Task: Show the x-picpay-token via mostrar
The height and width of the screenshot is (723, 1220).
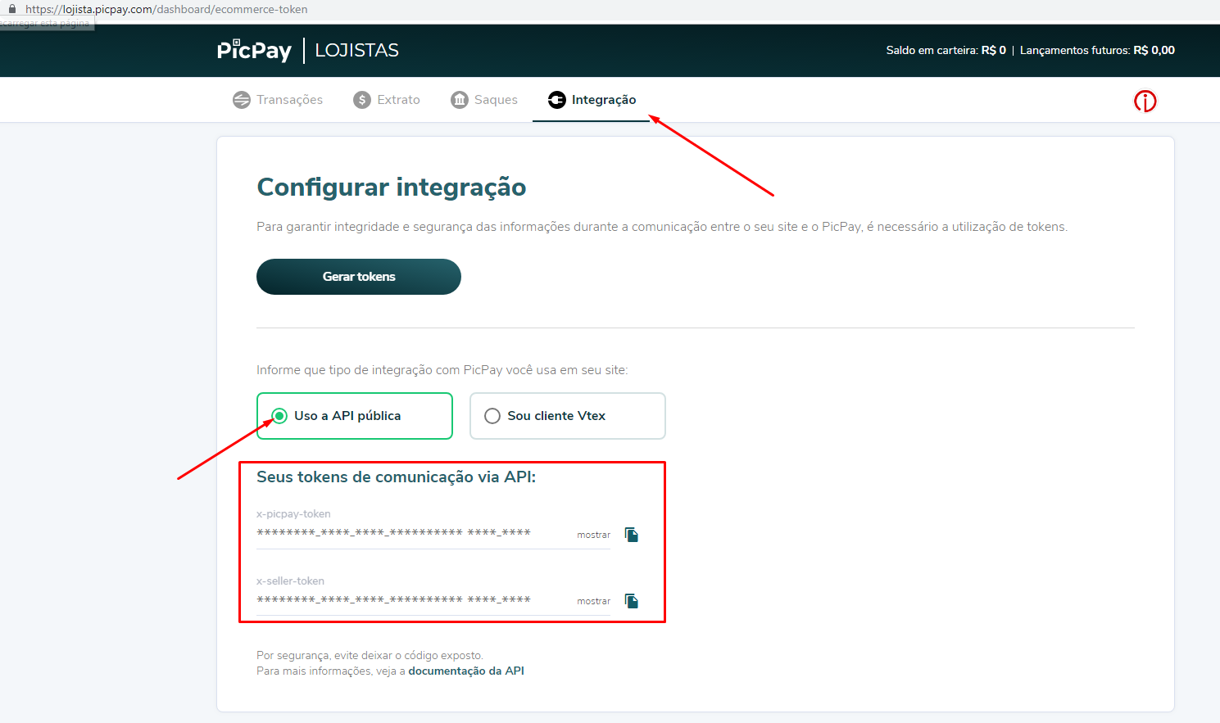Action: (x=593, y=535)
